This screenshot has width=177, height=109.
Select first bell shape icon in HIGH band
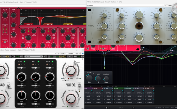coord(47,64)
